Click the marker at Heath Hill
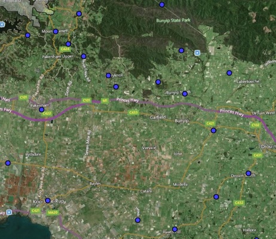 click(174, 229)
